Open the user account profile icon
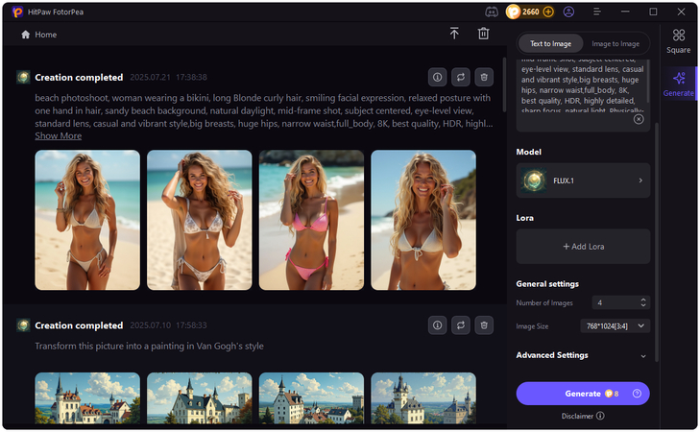Viewport: 700px width, 432px height. tap(568, 12)
